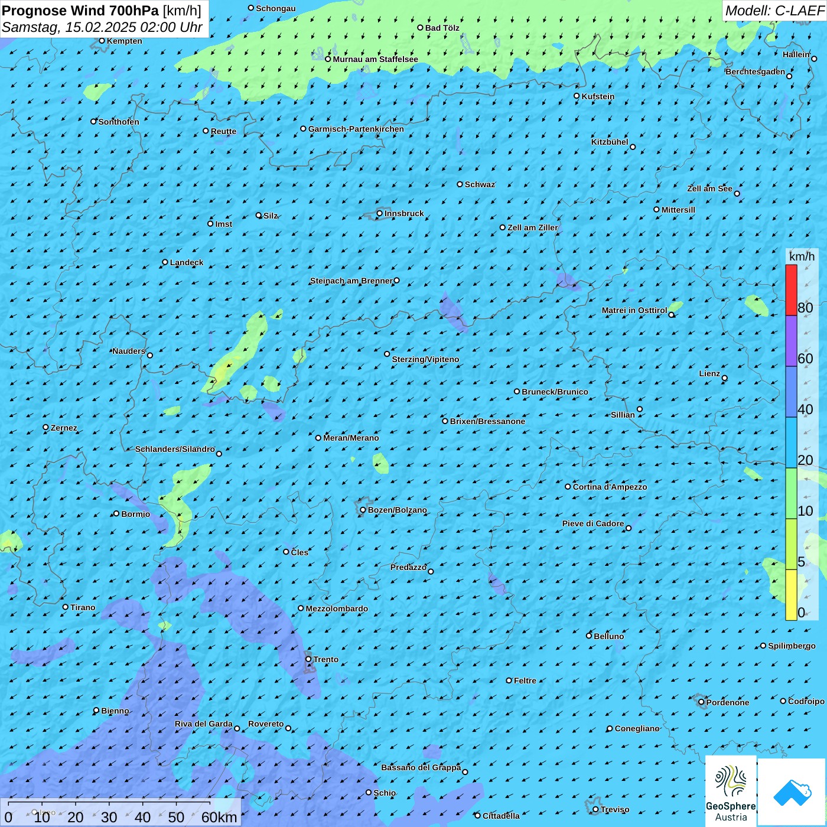Click the Bad Tölz city label
The width and height of the screenshot is (827, 827).
click(x=442, y=28)
